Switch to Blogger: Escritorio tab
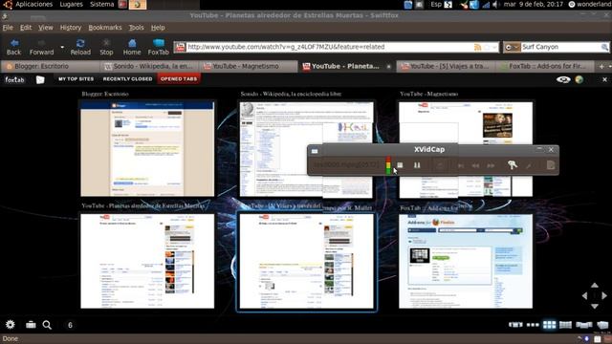Screen dimensions: 612x344 pos(50,66)
